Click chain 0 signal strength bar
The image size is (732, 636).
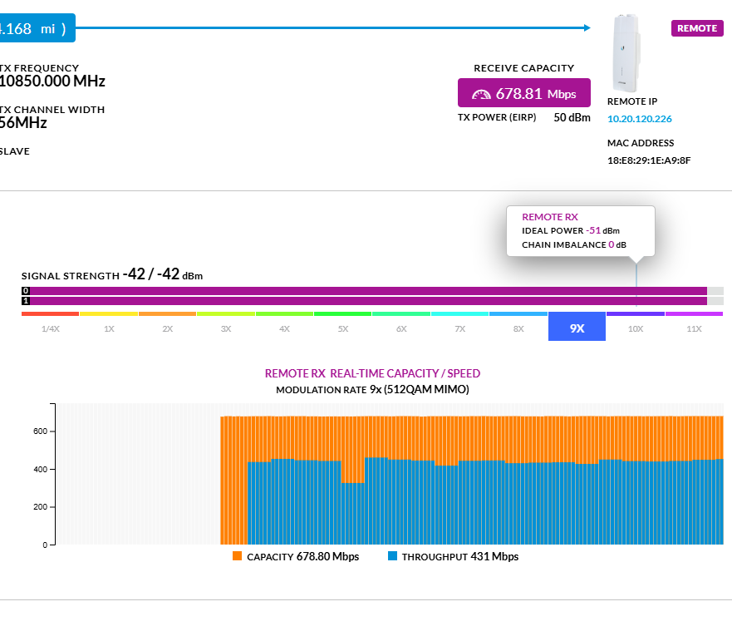pyautogui.click(x=366, y=291)
